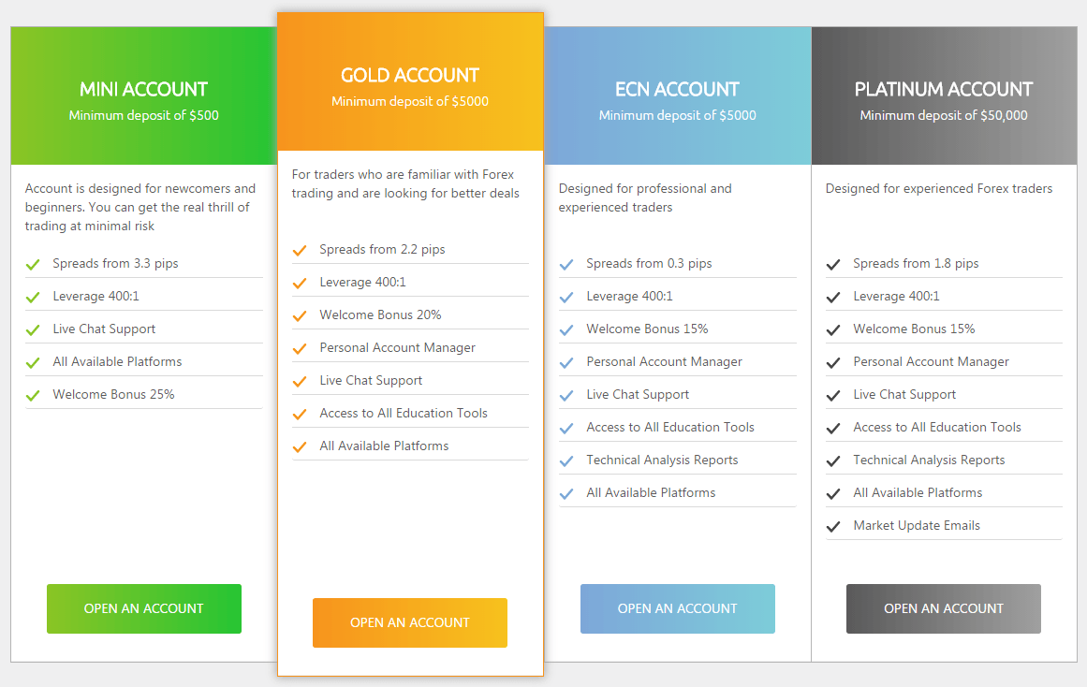
Task: Select the checkmark next to Leverage 400:1 in Gold
Action: click(299, 282)
